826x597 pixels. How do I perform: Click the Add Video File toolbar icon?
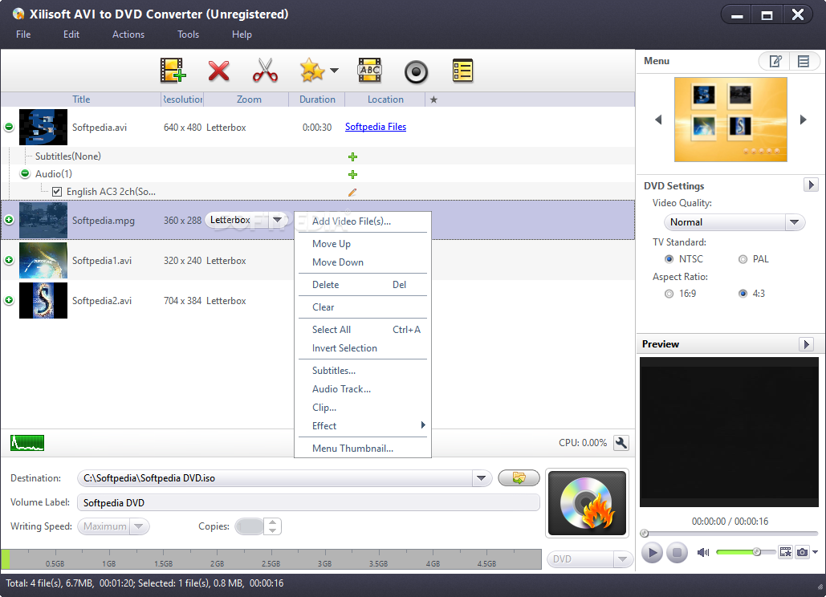(173, 71)
